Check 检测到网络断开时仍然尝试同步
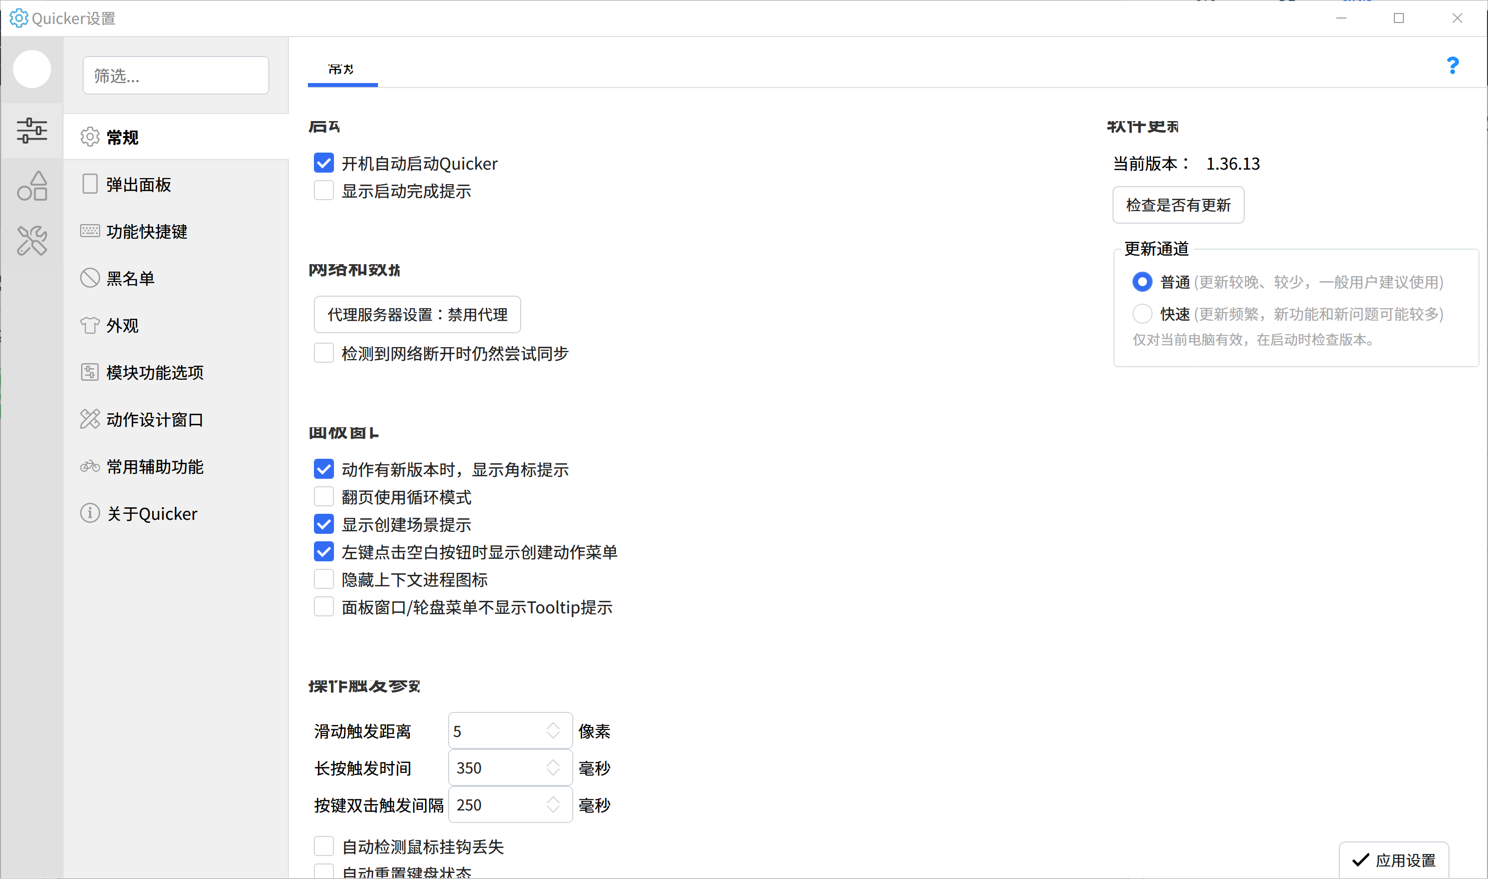The image size is (1488, 879). pos(323,353)
